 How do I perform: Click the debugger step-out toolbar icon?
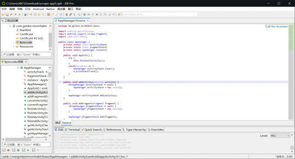point(109,14)
